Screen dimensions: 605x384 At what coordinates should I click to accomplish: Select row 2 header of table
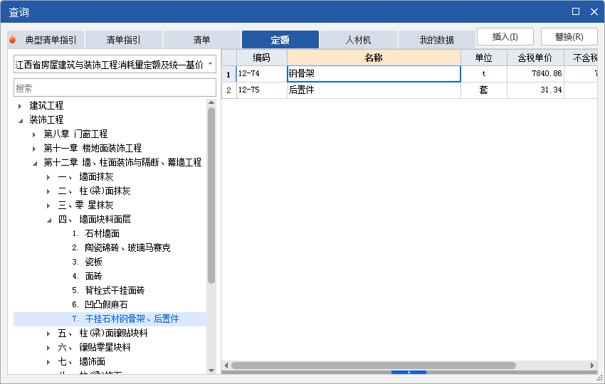point(228,90)
